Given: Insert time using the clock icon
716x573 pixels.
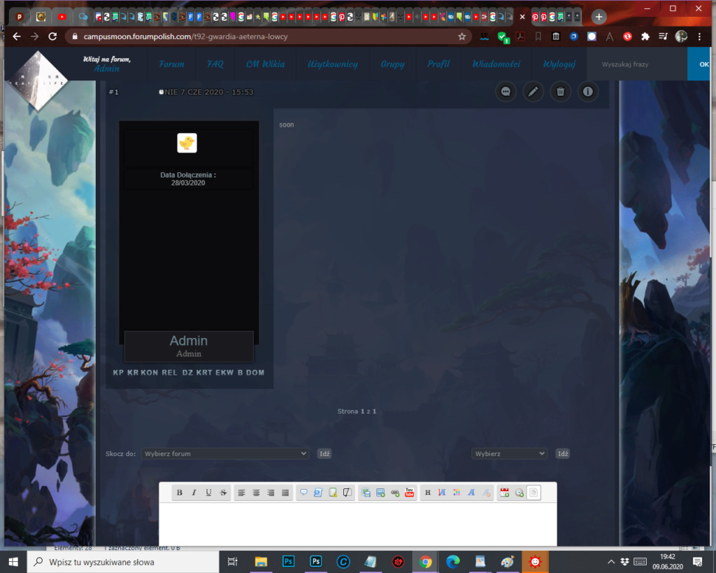Looking at the screenshot, I should click(x=520, y=493).
